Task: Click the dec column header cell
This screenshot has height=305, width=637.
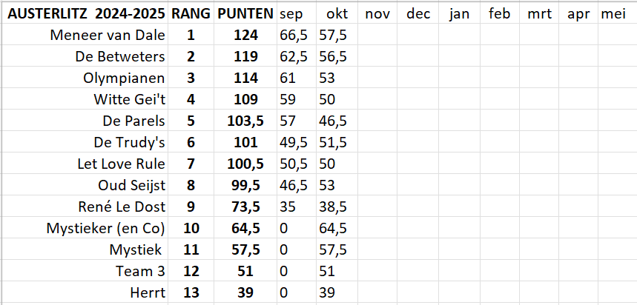Action: click(x=419, y=14)
